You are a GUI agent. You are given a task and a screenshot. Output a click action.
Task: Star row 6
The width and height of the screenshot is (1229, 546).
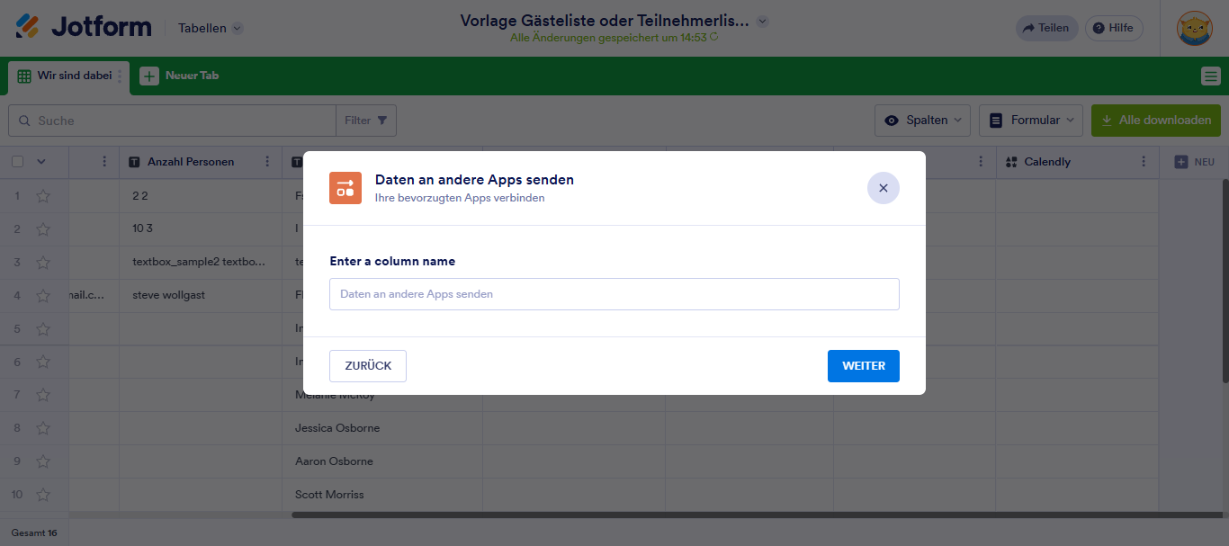pos(42,362)
